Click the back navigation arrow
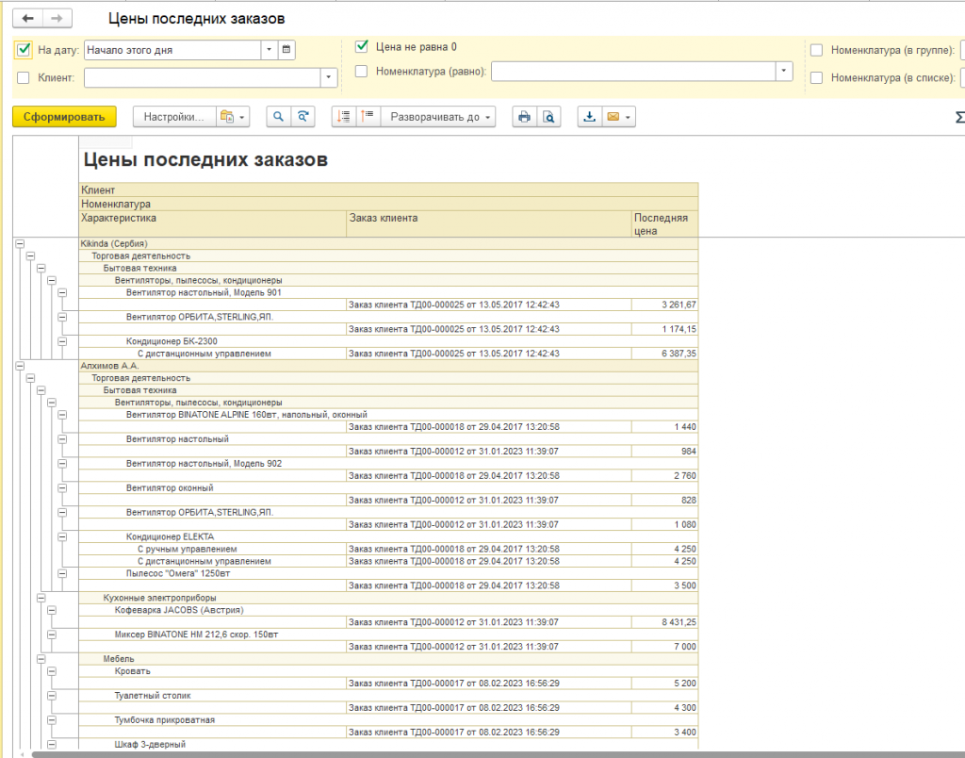The width and height of the screenshot is (965, 758). click(x=27, y=19)
